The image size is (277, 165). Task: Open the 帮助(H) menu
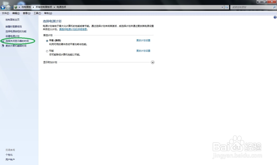[x=48, y=13]
